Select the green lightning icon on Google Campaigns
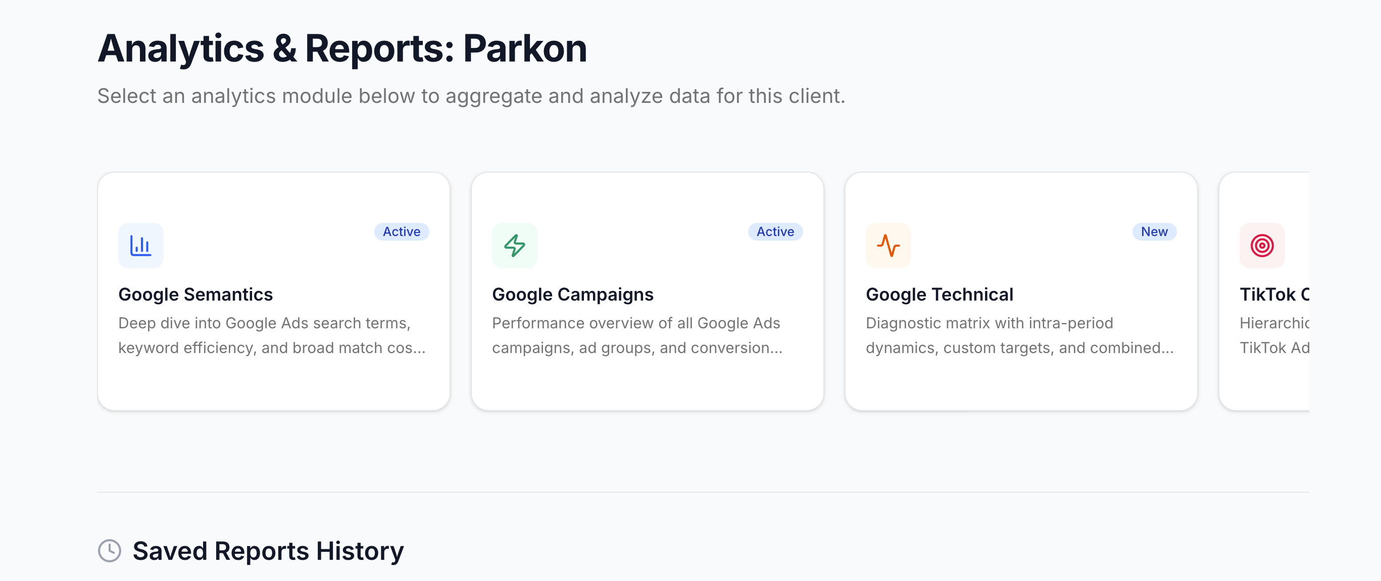 point(514,245)
